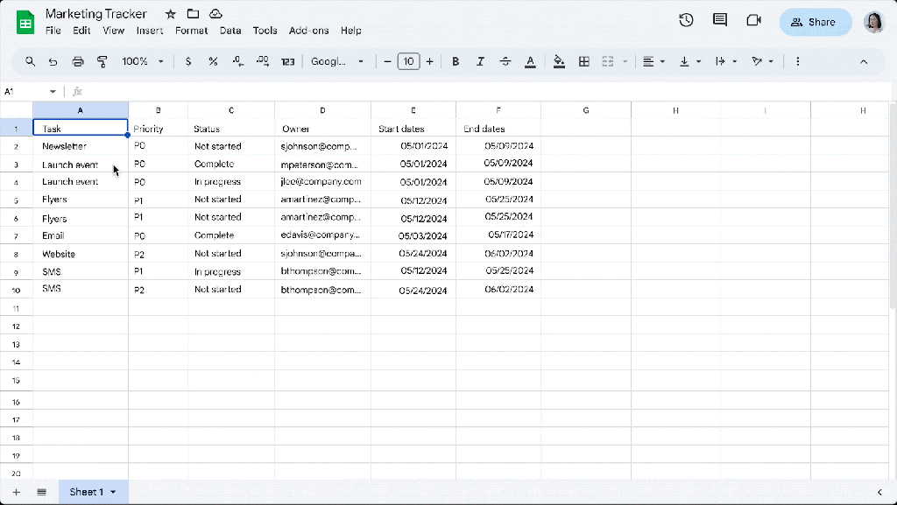Screen dimensions: 897x505
Task: Format as currency with dollar icon
Action: [188, 61]
